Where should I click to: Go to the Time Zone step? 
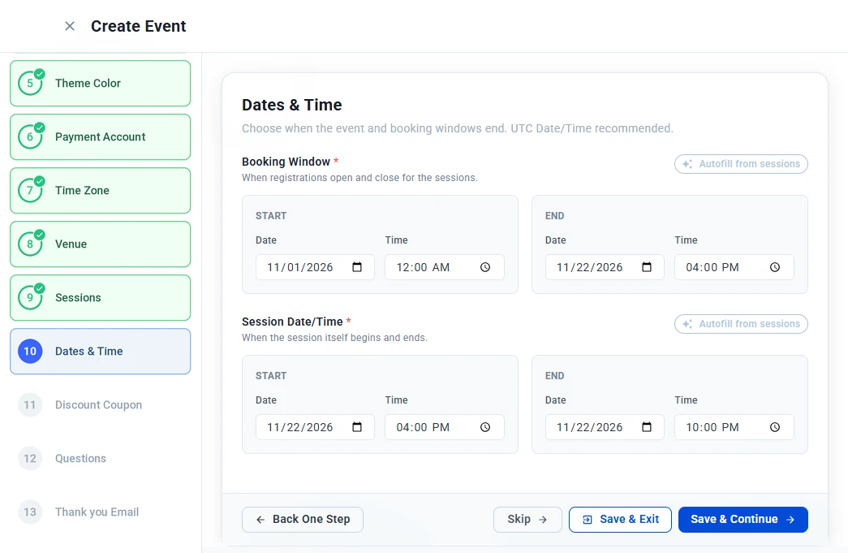pos(100,191)
